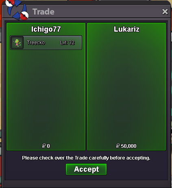The width and height of the screenshot is (172, 188).
Task: Click the Pokédollar symbol beside 50,000
Action: pos(118,146)
